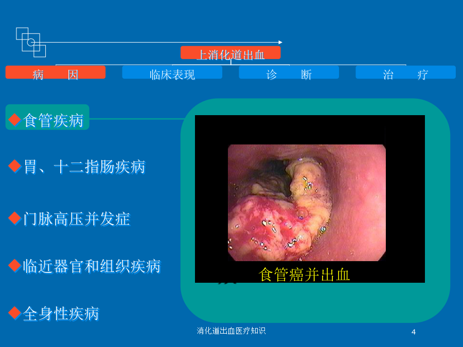Viewport: 463px width, 347px height.
Task: Click the 食管癌并出血 caption
Action: 304,275
